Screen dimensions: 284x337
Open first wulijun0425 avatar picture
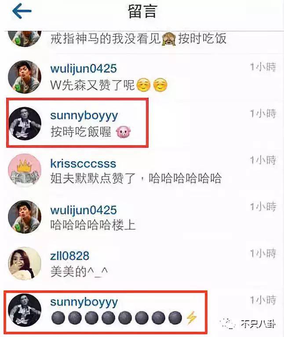[x=25, y=77]
